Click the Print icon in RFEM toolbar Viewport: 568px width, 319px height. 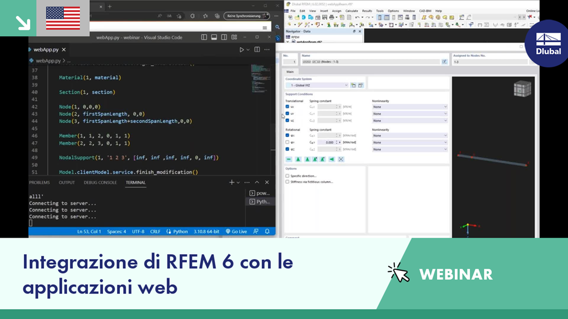point(332,17)
